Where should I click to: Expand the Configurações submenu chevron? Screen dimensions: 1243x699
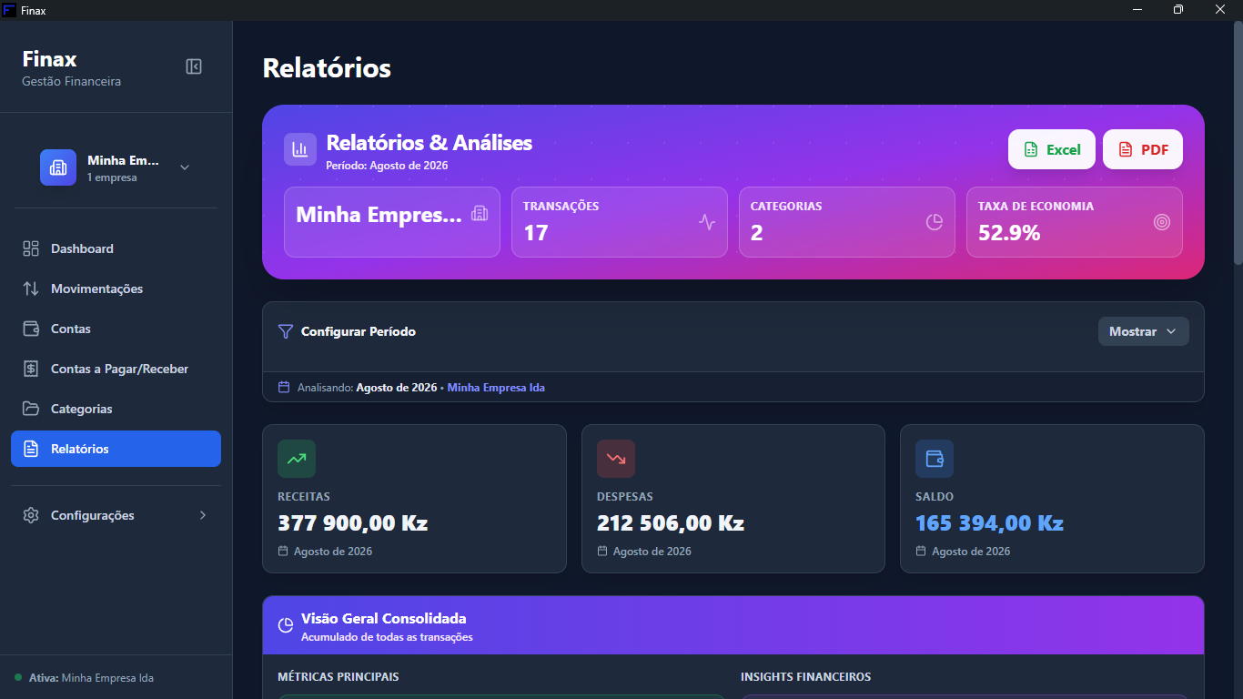[203, 515]
